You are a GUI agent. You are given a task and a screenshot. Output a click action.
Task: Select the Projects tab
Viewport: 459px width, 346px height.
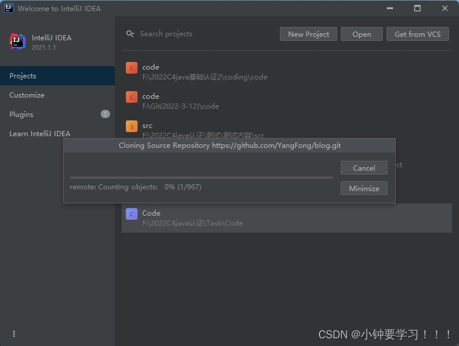tap(57, 76)
